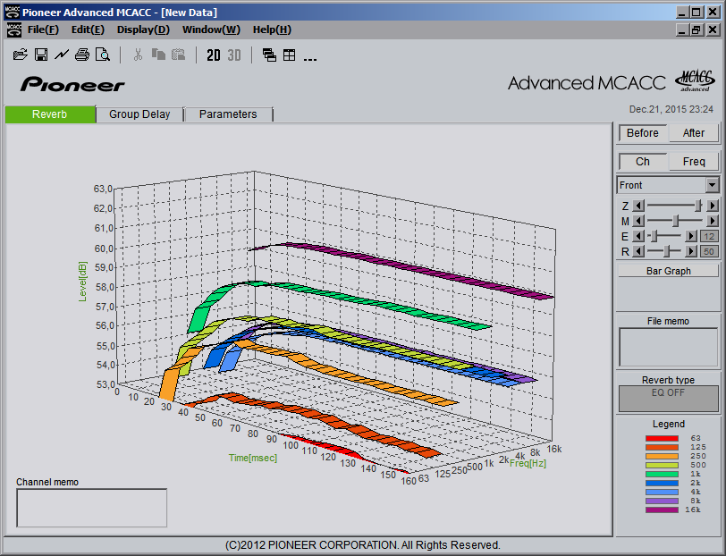Screen dimensions: 726x556
Task: Click the MCACC icon in menu bar
Action: pyautogui.click(x=14, y=29)
